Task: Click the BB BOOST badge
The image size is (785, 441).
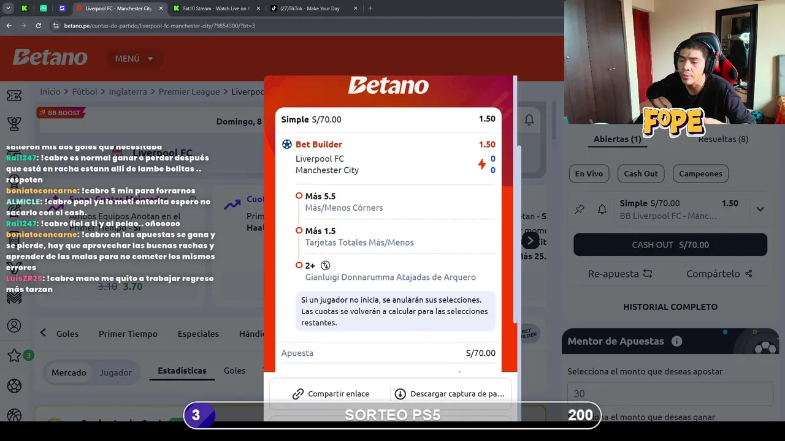Action: (61, 113)
